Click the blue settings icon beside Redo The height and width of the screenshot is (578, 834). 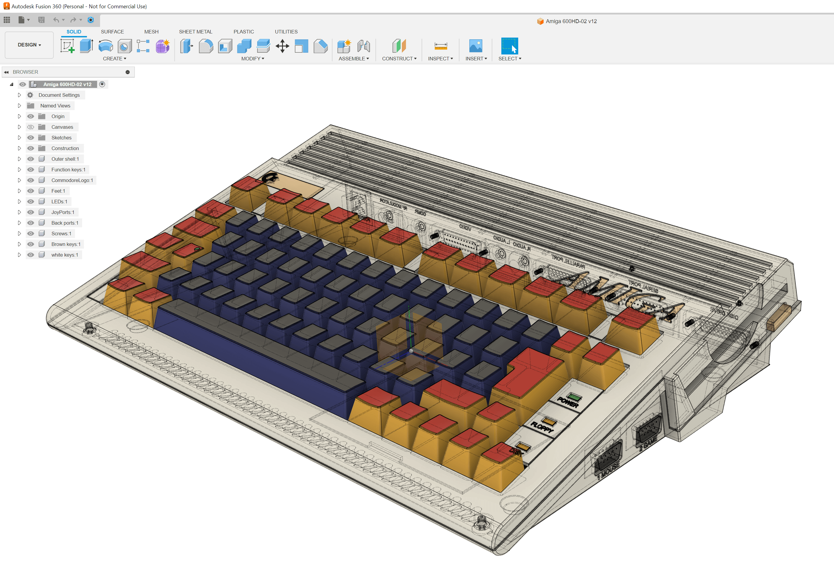(x=91, y=20)
